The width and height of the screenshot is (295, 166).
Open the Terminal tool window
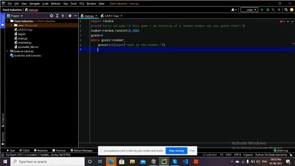(x=59, y=150)
